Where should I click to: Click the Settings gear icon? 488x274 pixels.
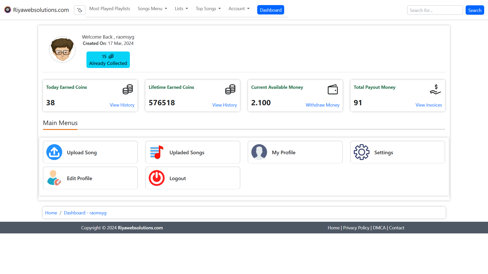(x=361, y=152)
